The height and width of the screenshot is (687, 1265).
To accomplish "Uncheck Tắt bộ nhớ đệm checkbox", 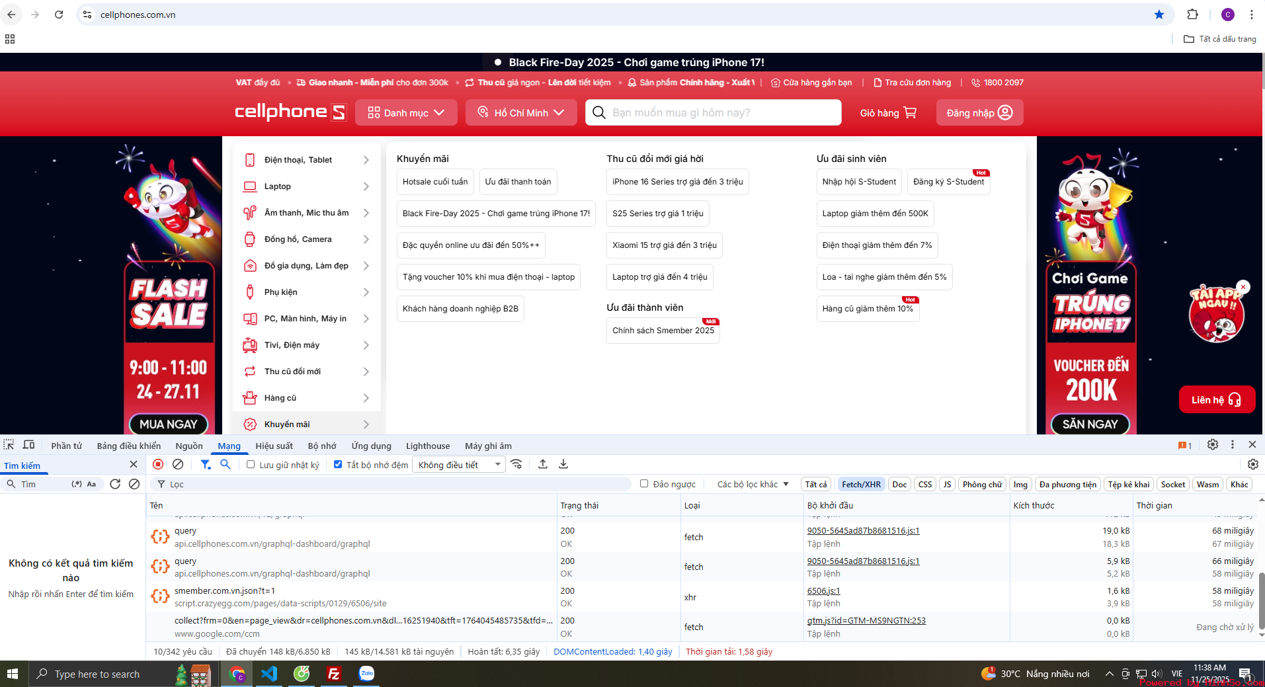I will (x=338, y=465).
